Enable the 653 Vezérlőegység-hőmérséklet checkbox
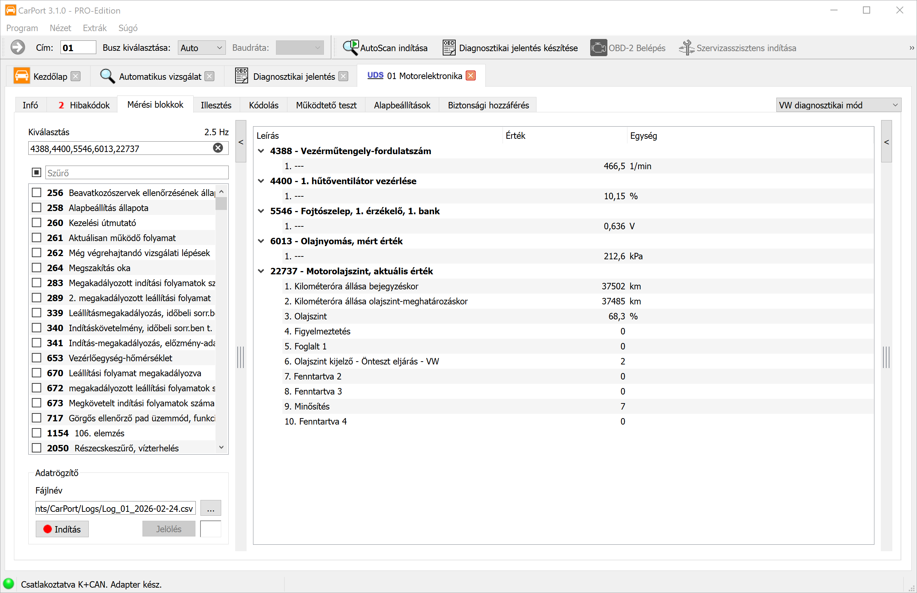Screen dimensions: 917x593 point(37,358)
